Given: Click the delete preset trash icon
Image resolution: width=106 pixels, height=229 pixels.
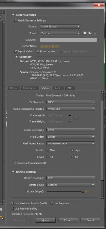Looking at the screenshot, I should point(95,33).
